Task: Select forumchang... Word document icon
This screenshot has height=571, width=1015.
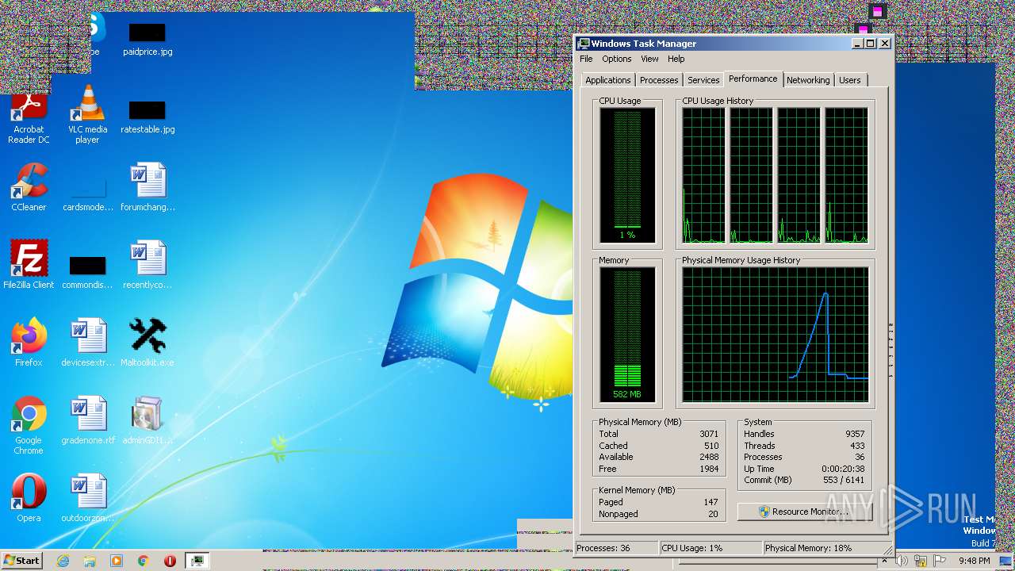Action: click(x=147, y=188)
